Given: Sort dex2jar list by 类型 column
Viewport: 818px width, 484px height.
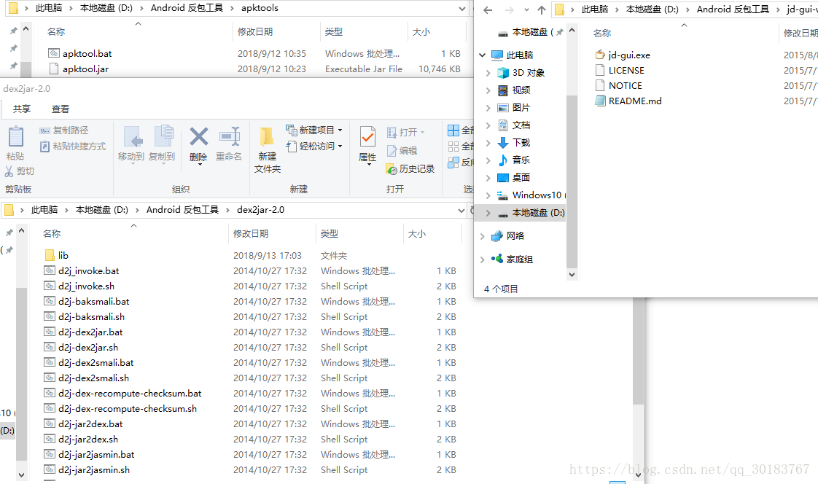Looking at the screenshot, I should point(330,234).
